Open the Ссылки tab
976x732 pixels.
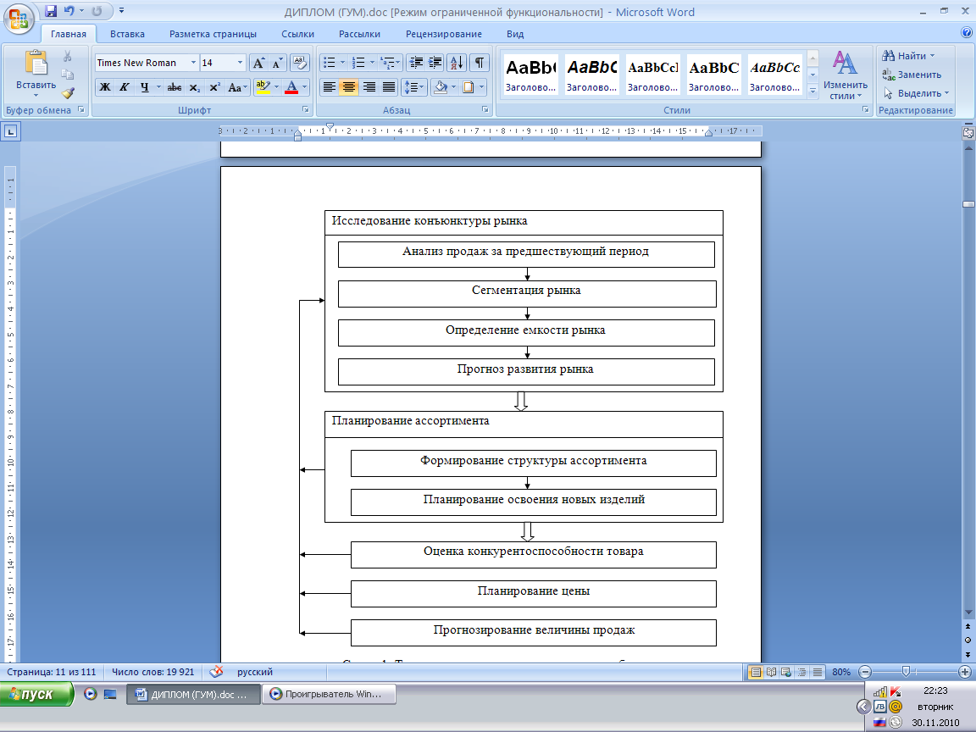click(x=297, y=34)
